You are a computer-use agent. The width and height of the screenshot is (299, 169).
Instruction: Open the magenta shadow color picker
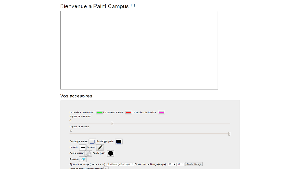tap(161, 112)
